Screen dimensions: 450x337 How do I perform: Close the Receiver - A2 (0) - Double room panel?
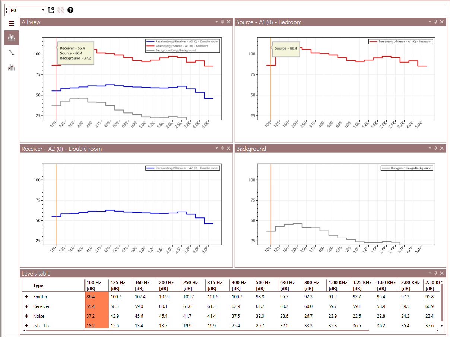coord(228,148)
